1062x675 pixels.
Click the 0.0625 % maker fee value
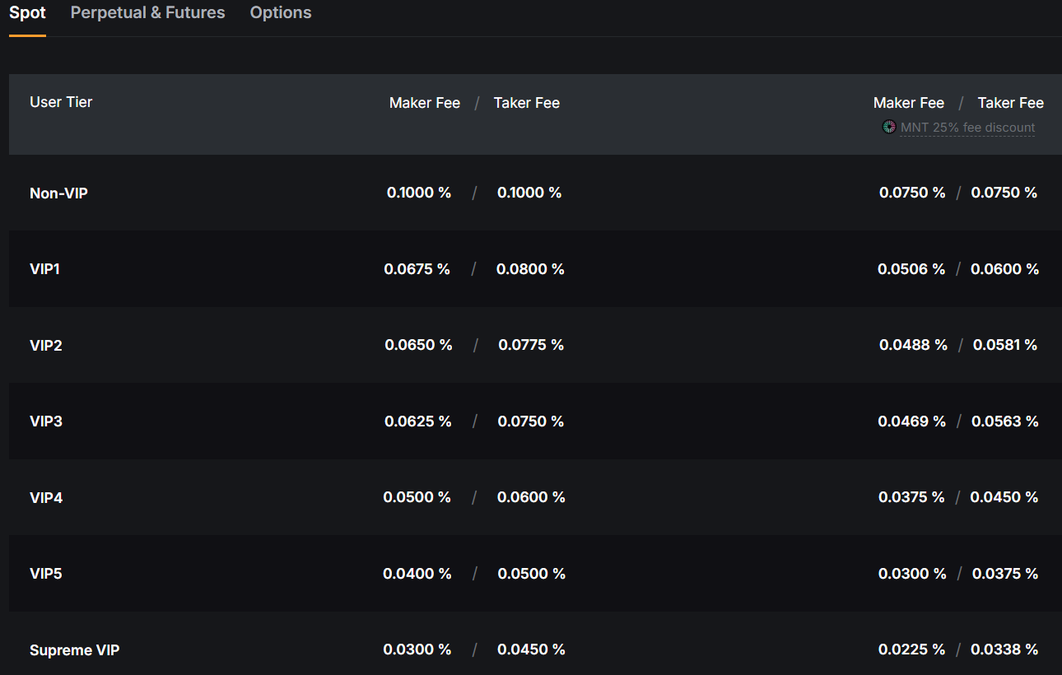[418, 421]
